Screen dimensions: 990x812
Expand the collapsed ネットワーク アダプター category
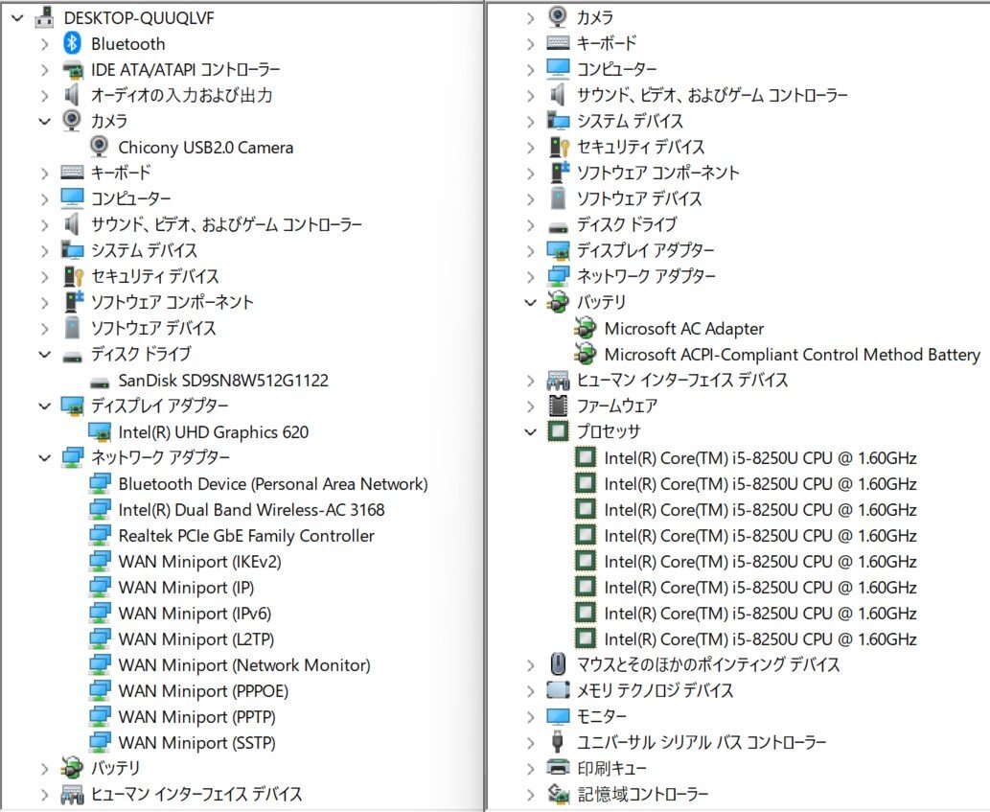[x=531, y=276]
